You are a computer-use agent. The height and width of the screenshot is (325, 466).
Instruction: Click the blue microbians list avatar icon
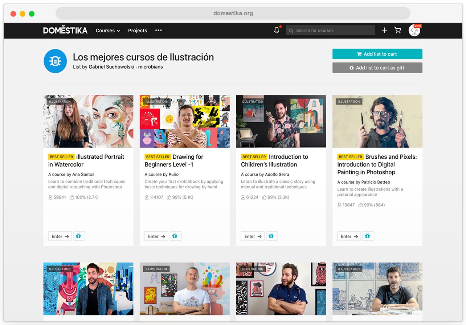click(55, 61)
